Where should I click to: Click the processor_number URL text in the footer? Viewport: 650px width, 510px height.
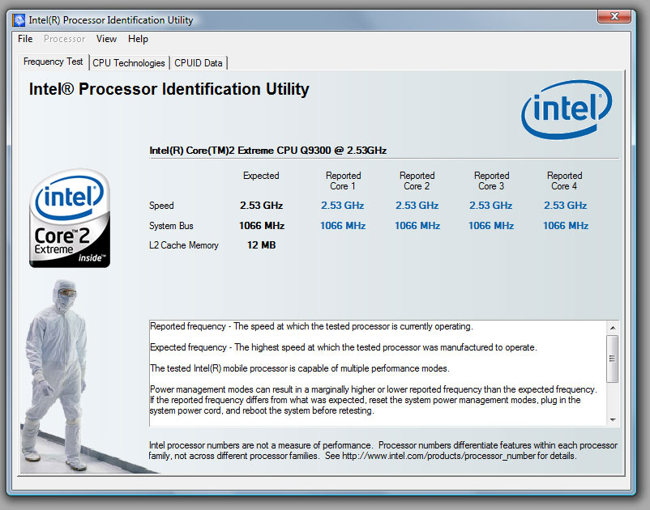439,456
